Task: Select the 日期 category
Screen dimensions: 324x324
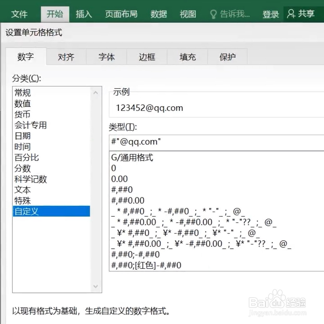Action: pos(22,136)
